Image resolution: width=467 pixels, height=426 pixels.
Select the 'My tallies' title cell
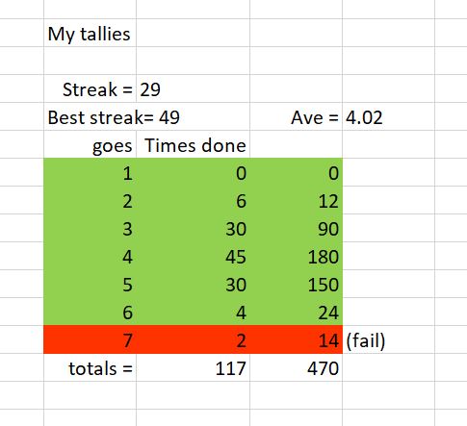[90, 33]
